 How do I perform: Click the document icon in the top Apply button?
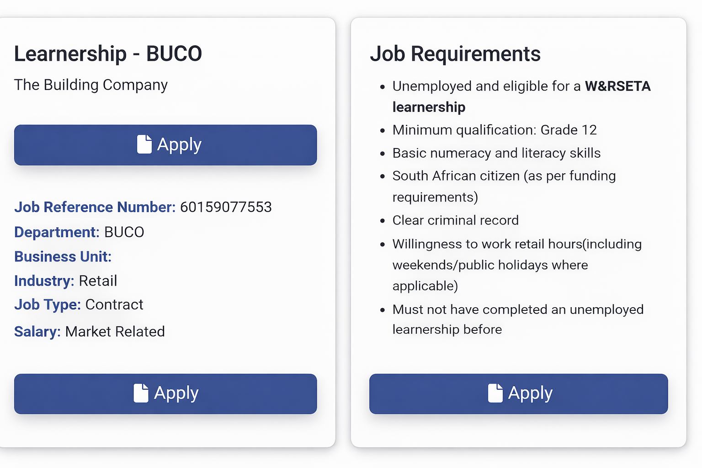click(144, 144)
